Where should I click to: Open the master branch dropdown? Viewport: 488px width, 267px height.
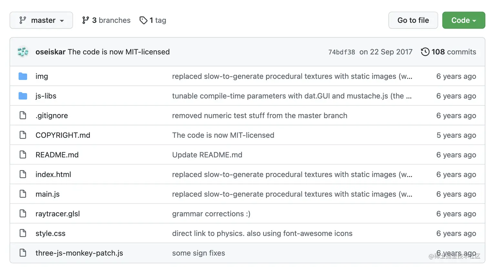pyautogui.click(x=41, y=20)
